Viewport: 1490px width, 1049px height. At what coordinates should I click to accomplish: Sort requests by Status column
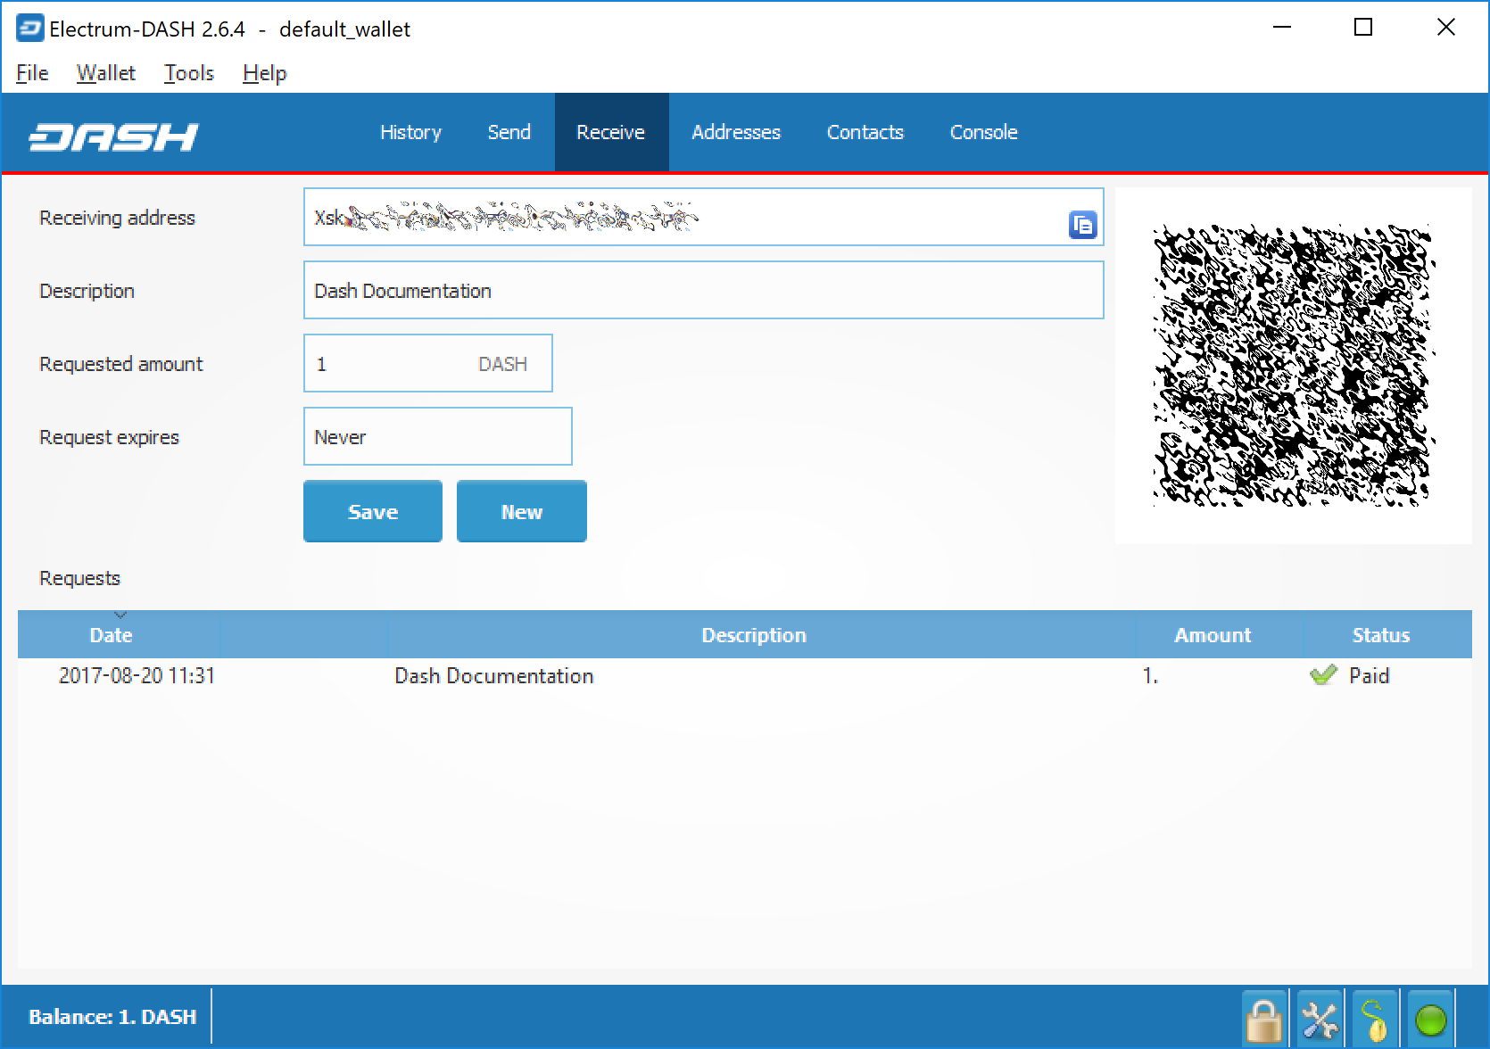pos(1380,635)
